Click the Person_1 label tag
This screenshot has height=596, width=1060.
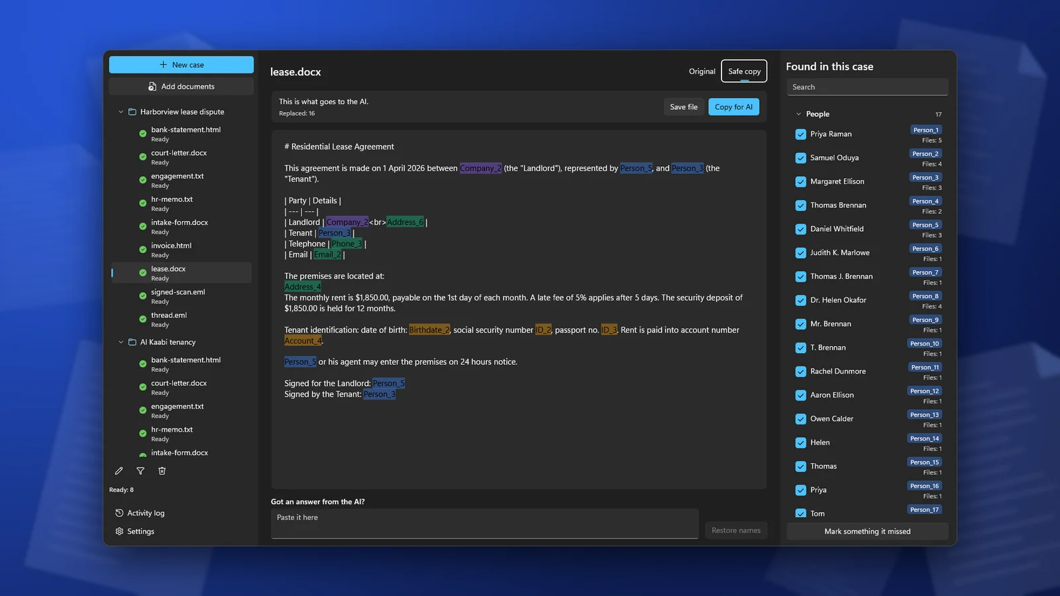[x=926, y=130]
